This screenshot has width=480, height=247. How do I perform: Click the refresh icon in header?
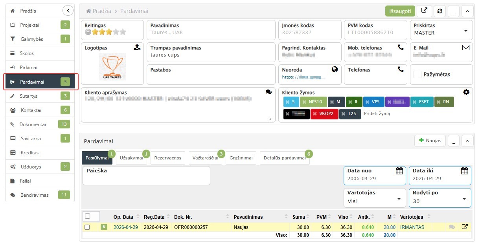point(440,11)
